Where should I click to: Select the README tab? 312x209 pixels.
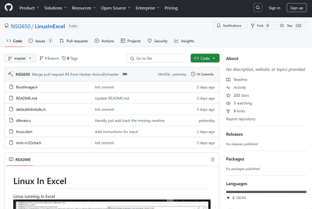20,160
